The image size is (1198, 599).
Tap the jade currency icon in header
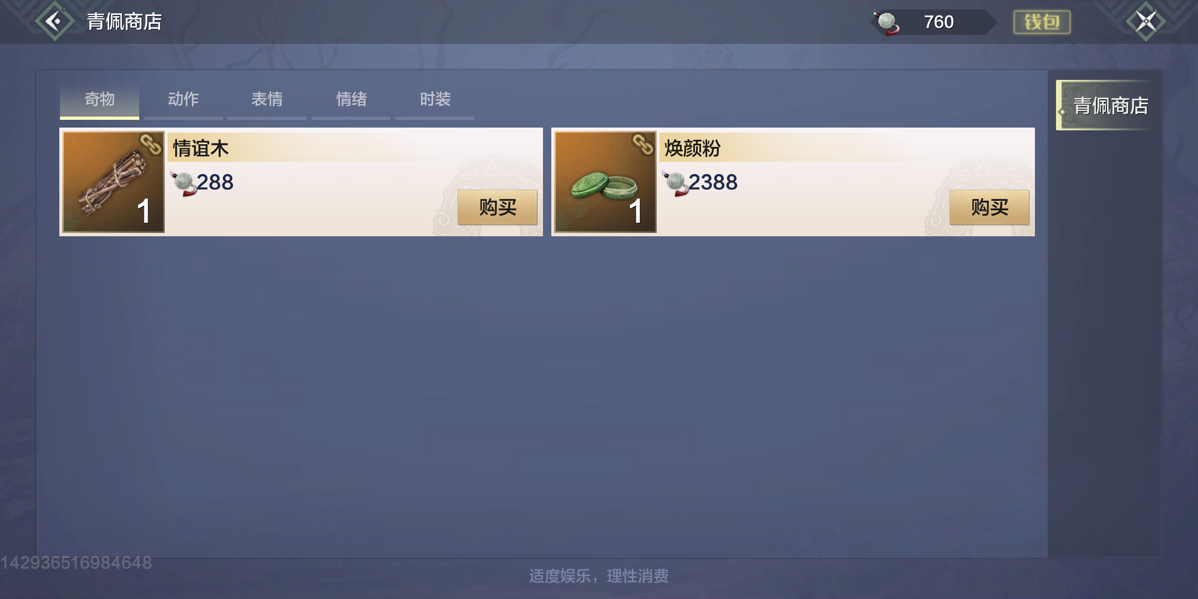click(887, 22)
